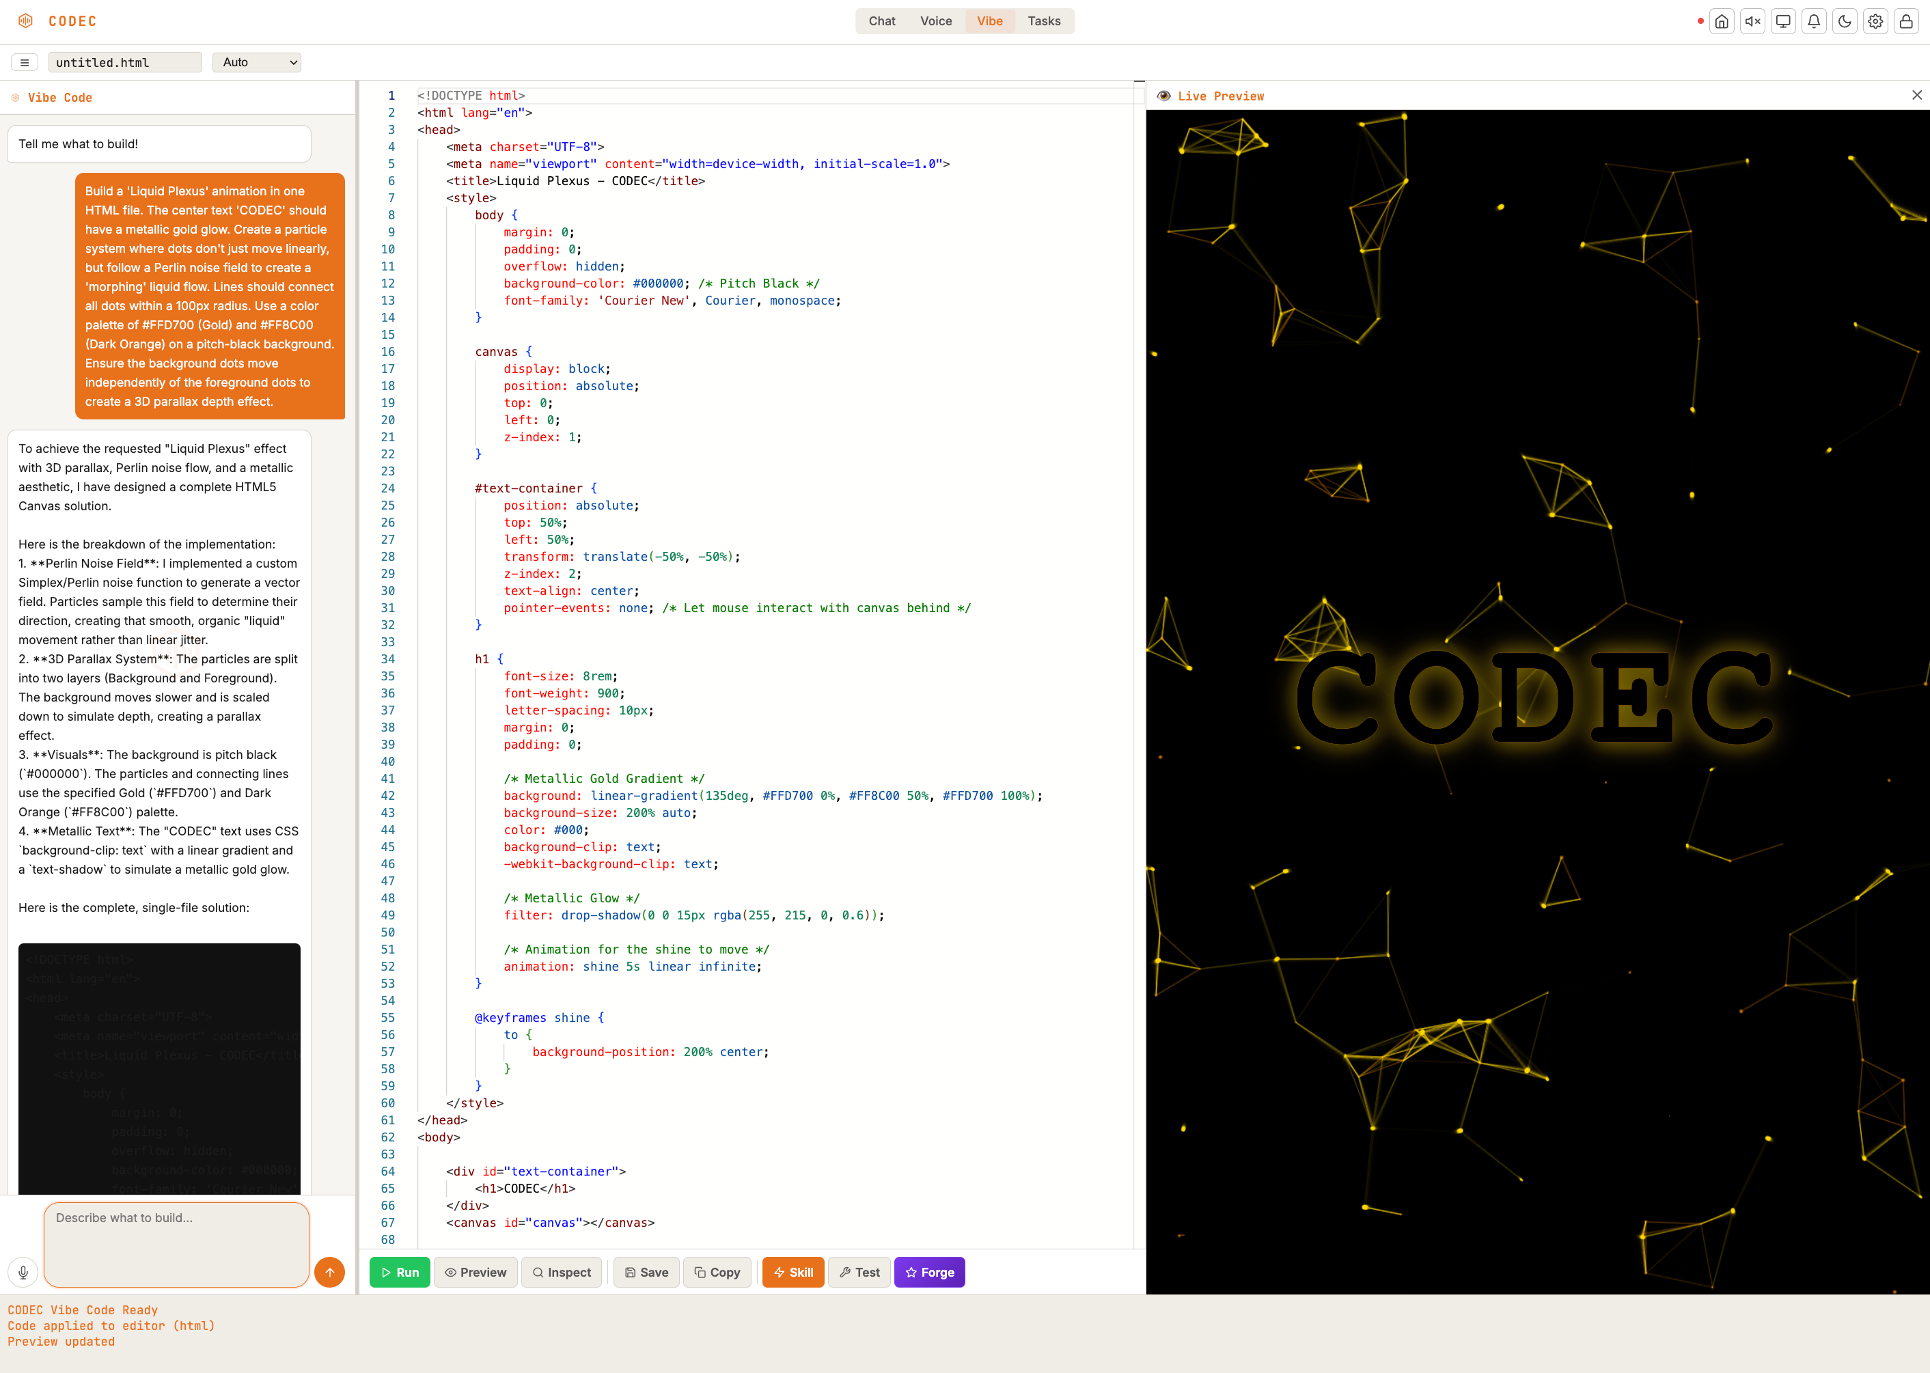
Task: Copy the code with Copy button
Action: [x=717, y=1273]
